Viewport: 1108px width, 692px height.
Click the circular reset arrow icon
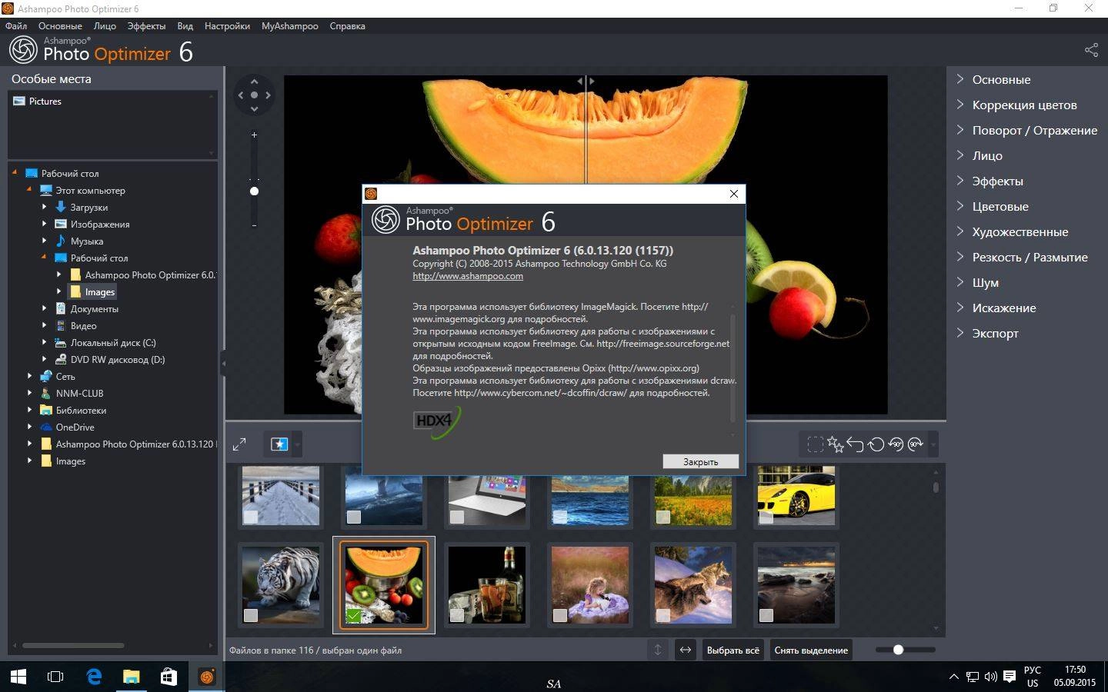pyautogui.click(x=876, y=444)
